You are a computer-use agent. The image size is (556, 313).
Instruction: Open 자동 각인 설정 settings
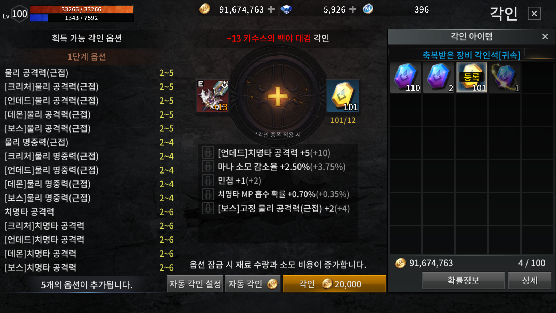click(195, 284)
